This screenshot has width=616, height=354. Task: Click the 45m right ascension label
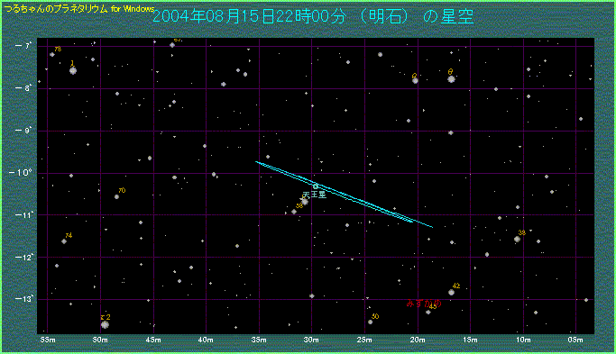point(153,340)
